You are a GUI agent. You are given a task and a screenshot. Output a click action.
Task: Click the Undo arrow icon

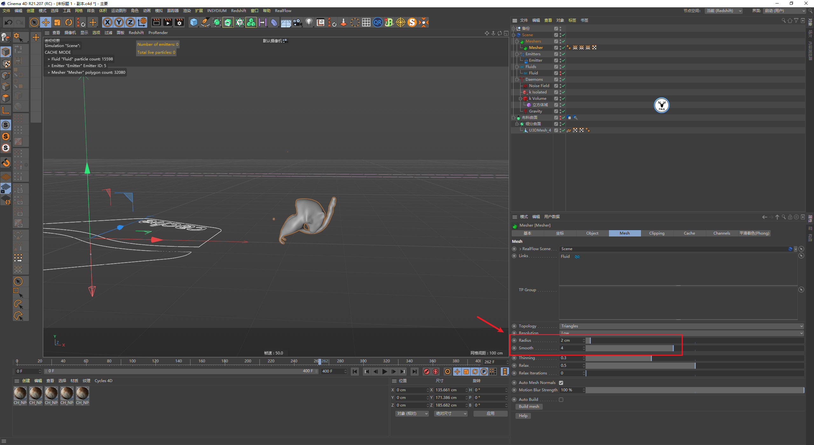(9, 22)
